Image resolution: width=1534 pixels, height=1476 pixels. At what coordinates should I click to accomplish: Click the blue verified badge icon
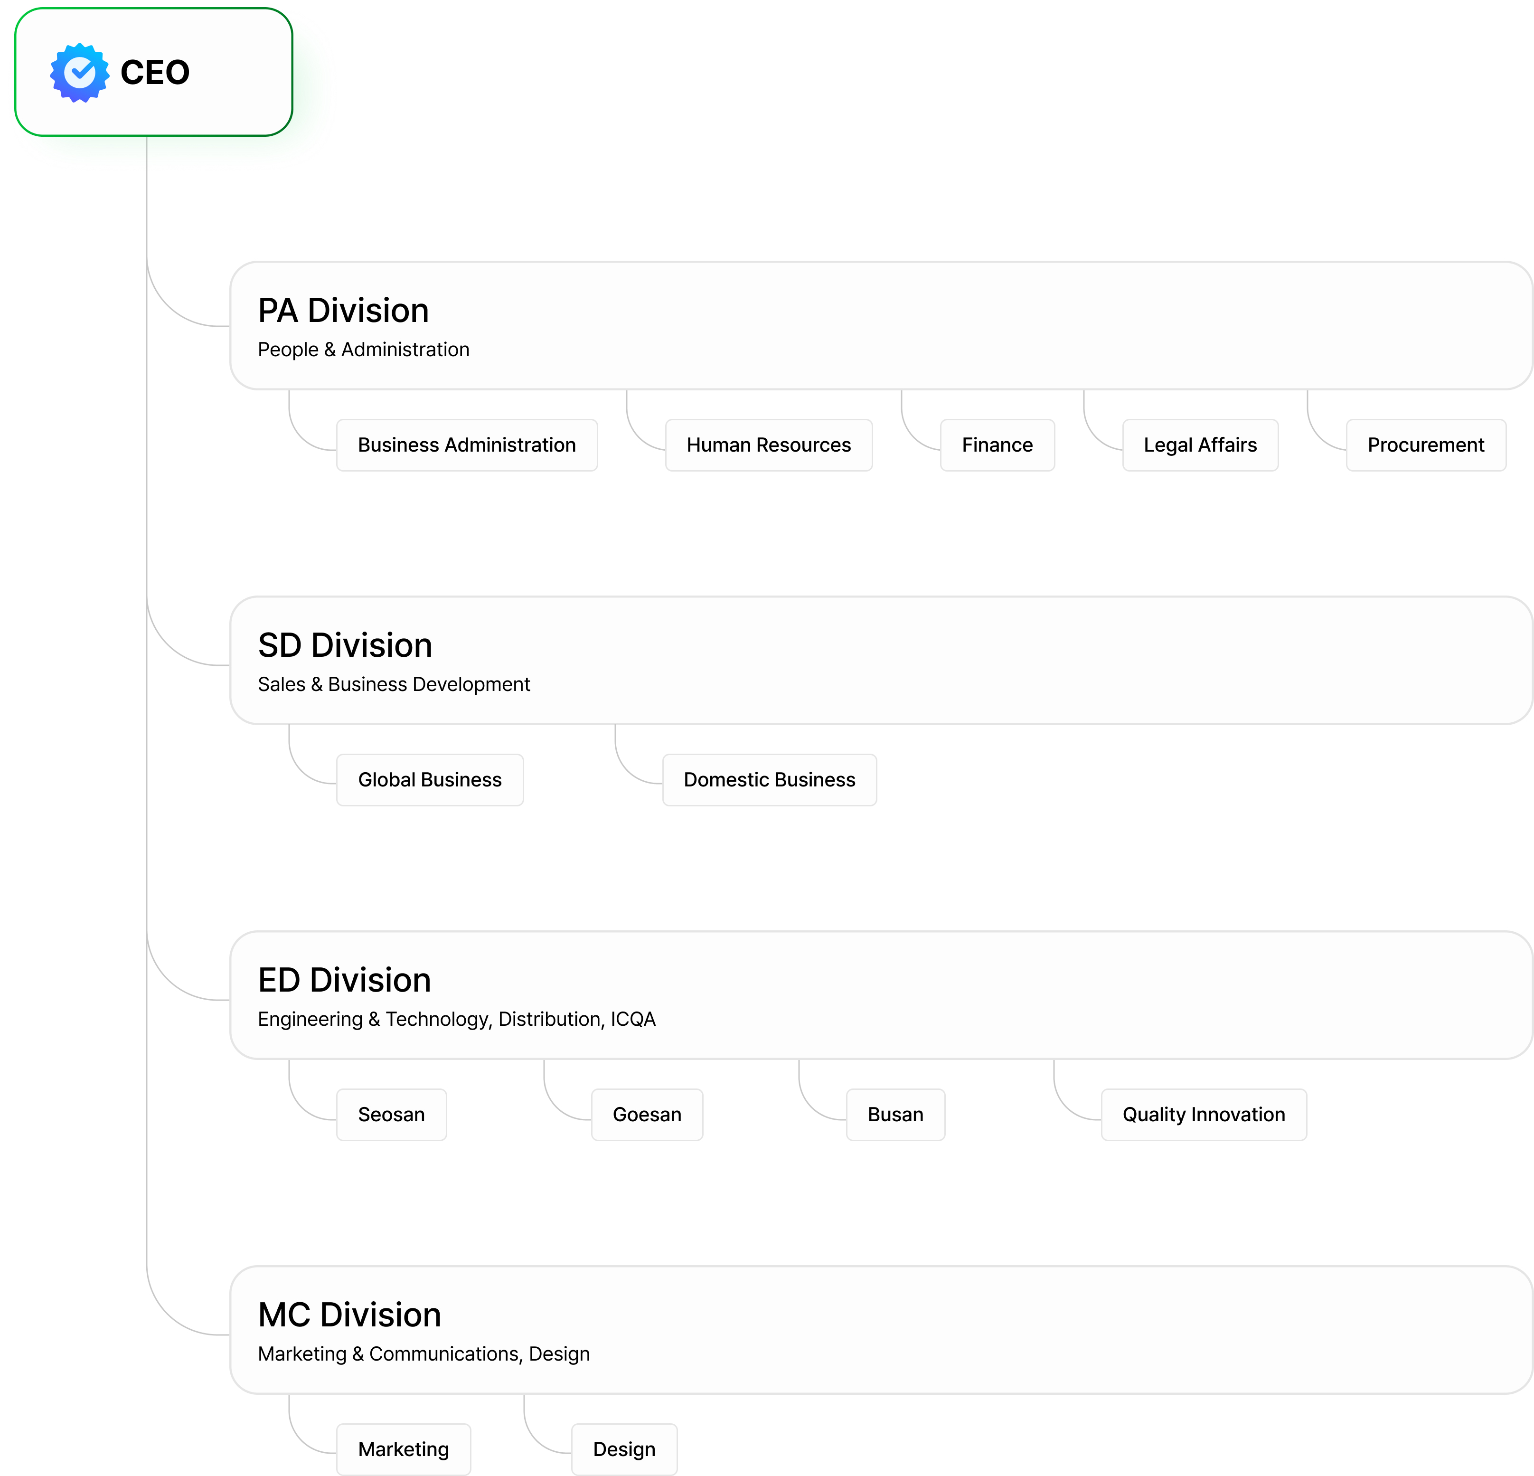(x=80, y=73)
